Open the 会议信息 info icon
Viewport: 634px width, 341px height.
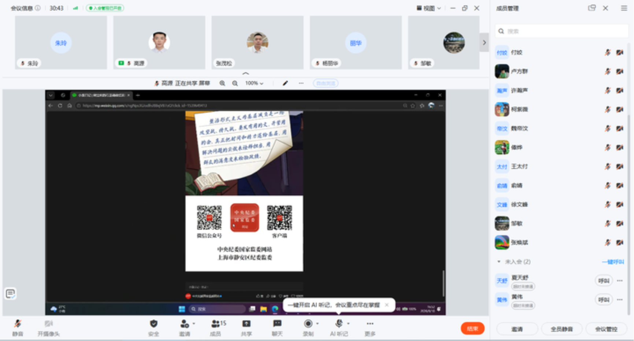tap(38, 8)
